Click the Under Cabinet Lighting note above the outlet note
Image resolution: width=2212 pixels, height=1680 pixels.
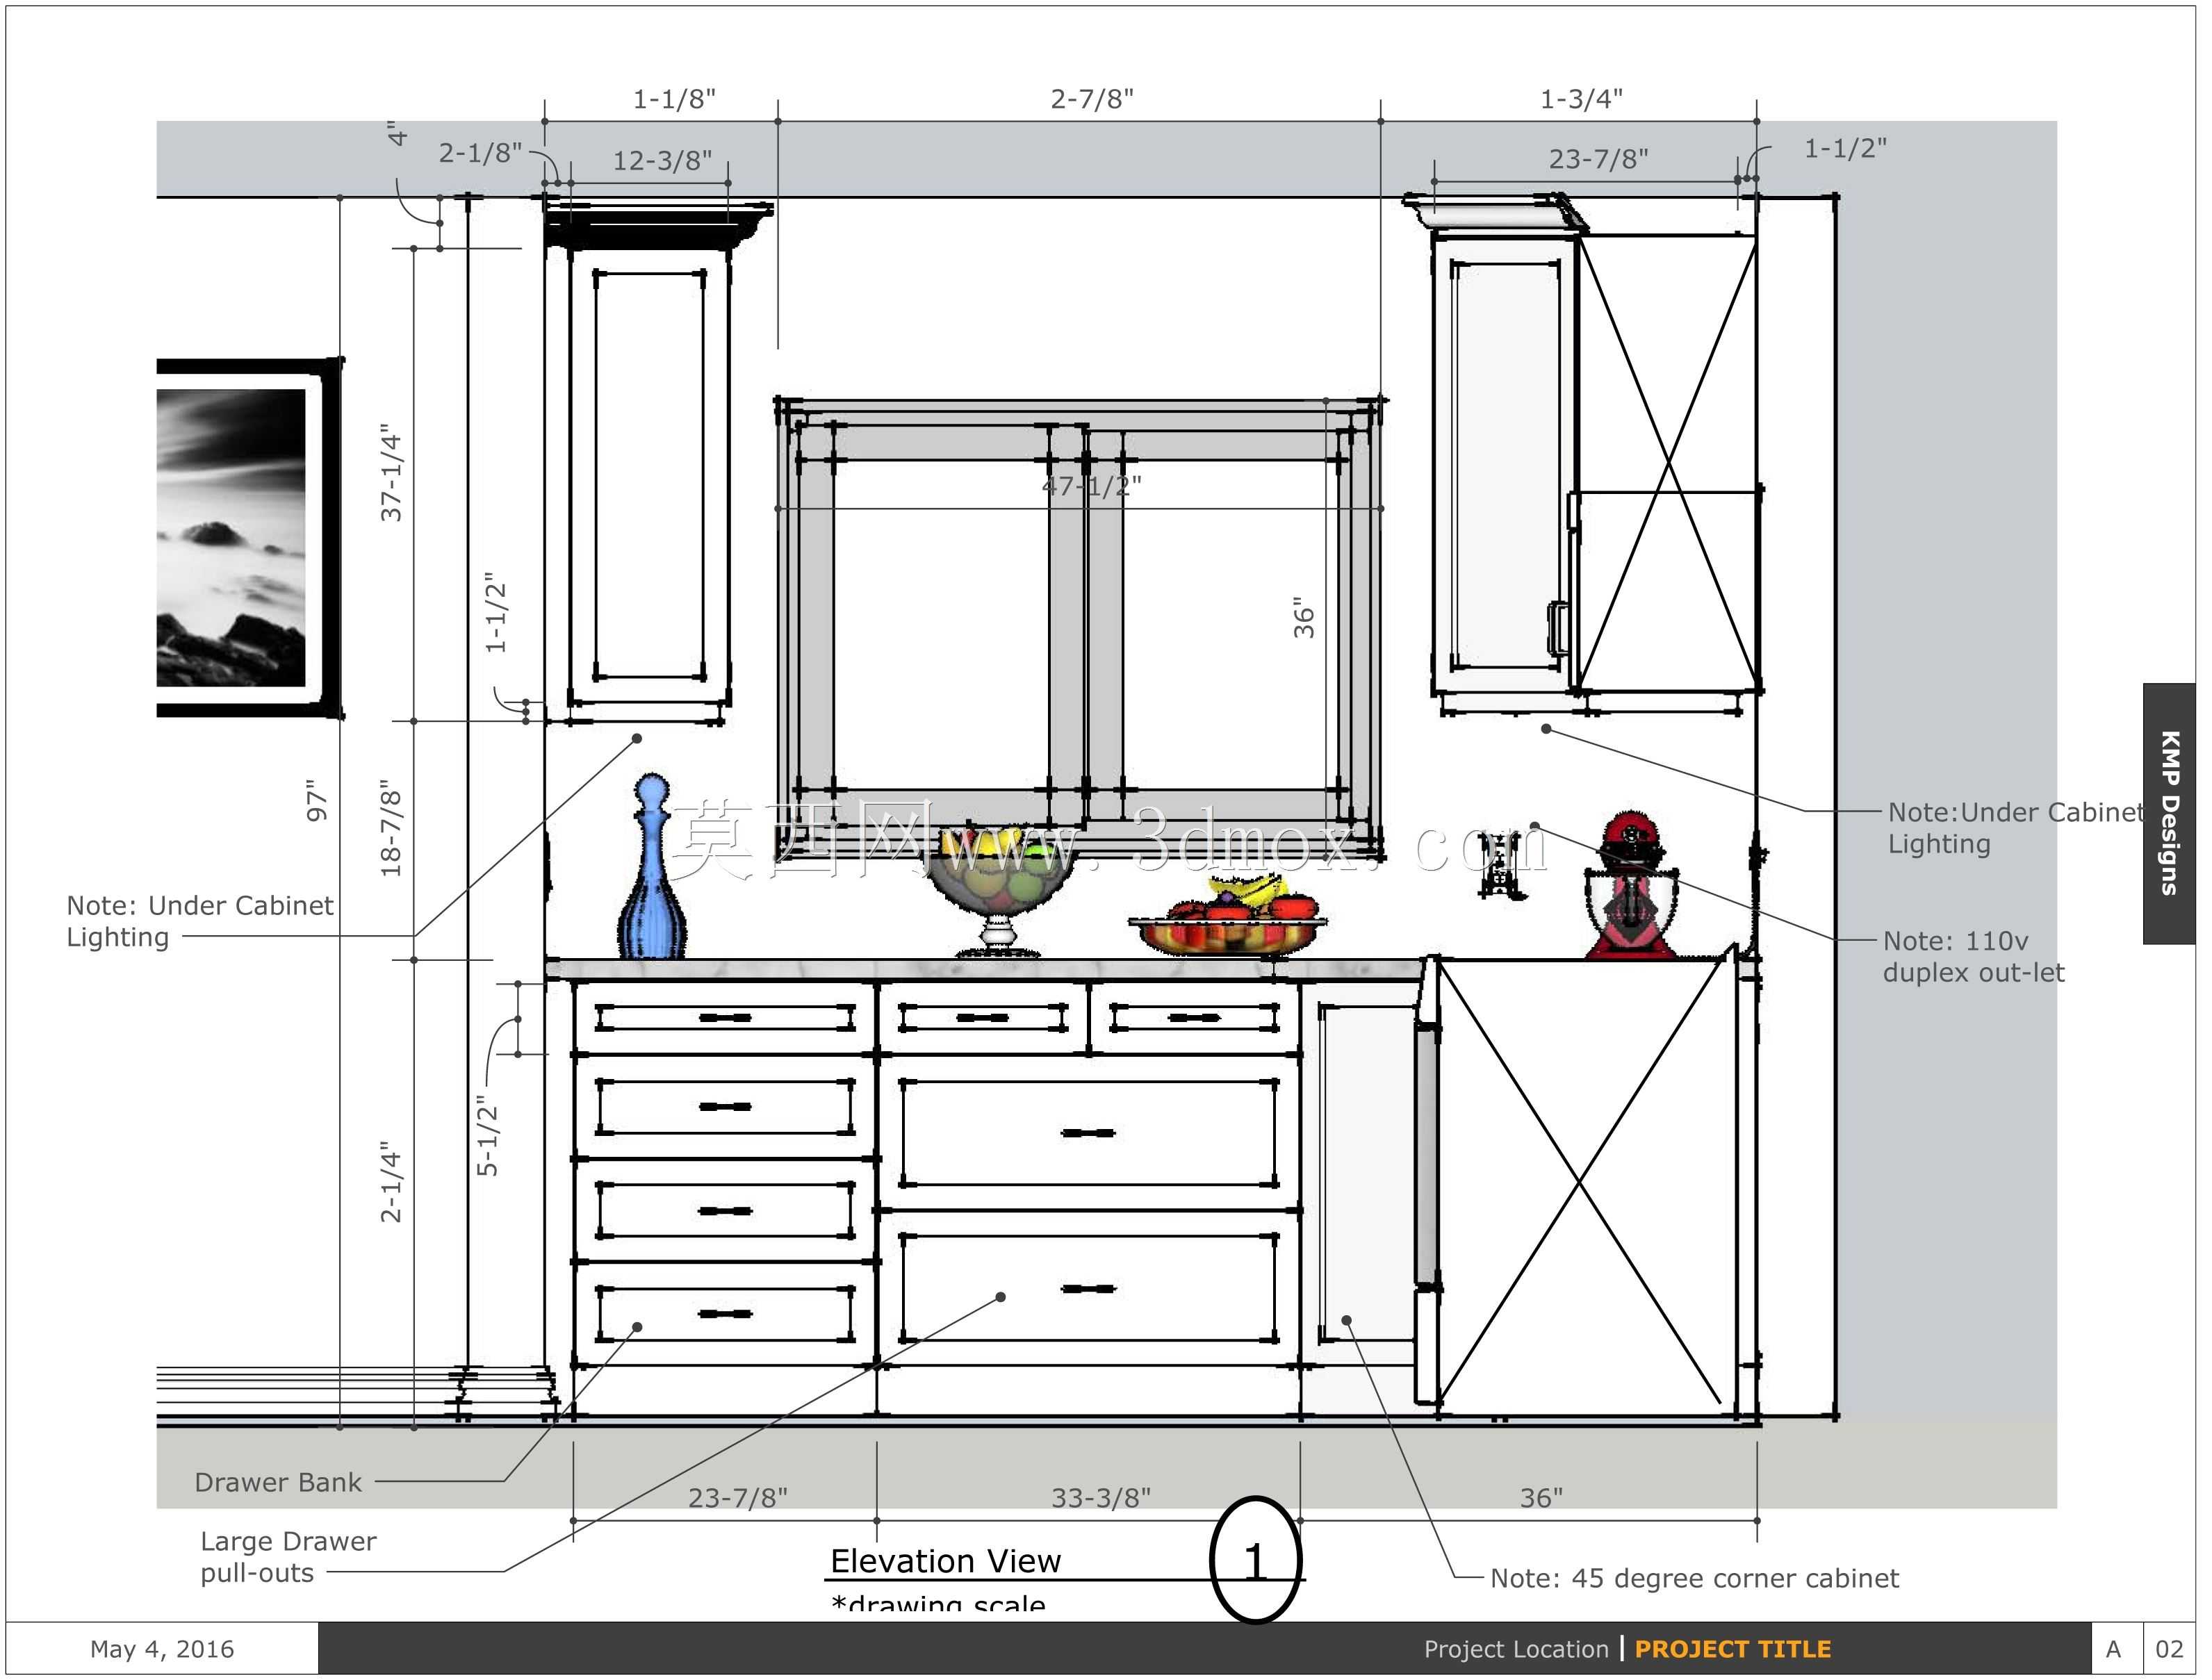click(x=2015, y=828)
